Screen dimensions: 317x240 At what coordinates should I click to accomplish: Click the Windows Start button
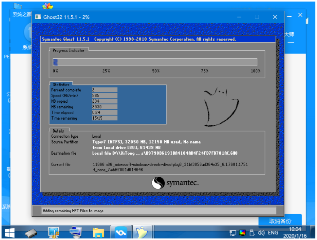tap(10, 233)
